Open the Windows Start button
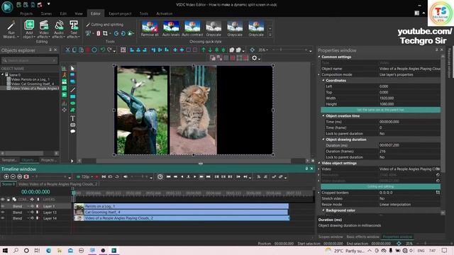This screenshot has width=454, height=255. pyautogui.click(x=5, y=250)
